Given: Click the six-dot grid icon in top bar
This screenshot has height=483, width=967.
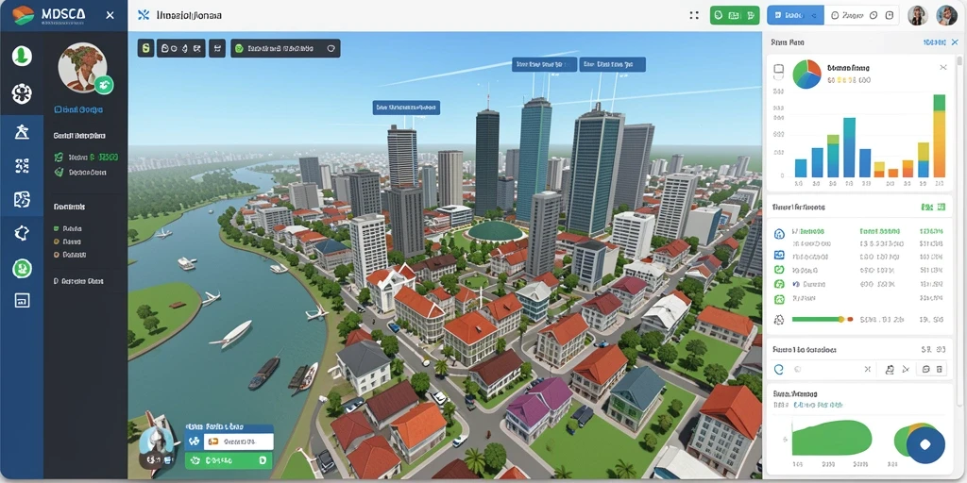Looking at the screenshot, I should point(694,15).
